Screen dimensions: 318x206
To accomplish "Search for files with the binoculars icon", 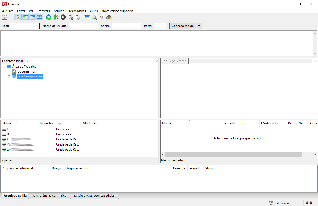I will [x=109, y=17].
